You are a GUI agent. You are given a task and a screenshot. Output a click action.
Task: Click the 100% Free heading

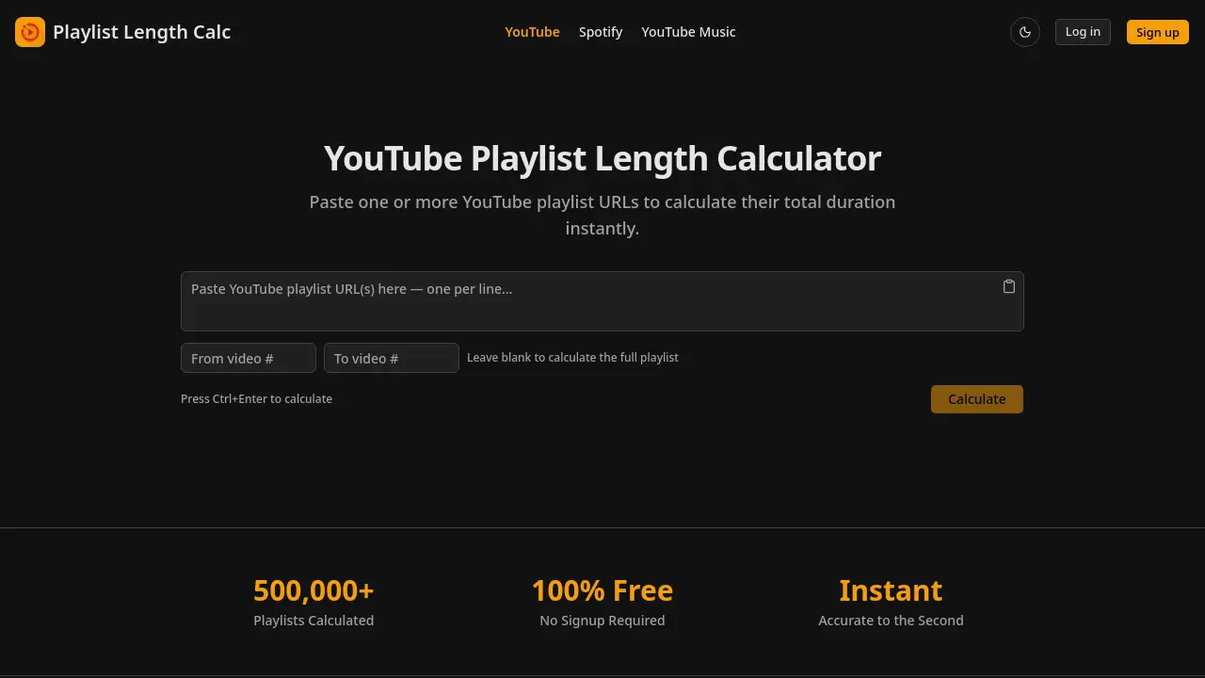pyautogui.click(x=602, y=590)
